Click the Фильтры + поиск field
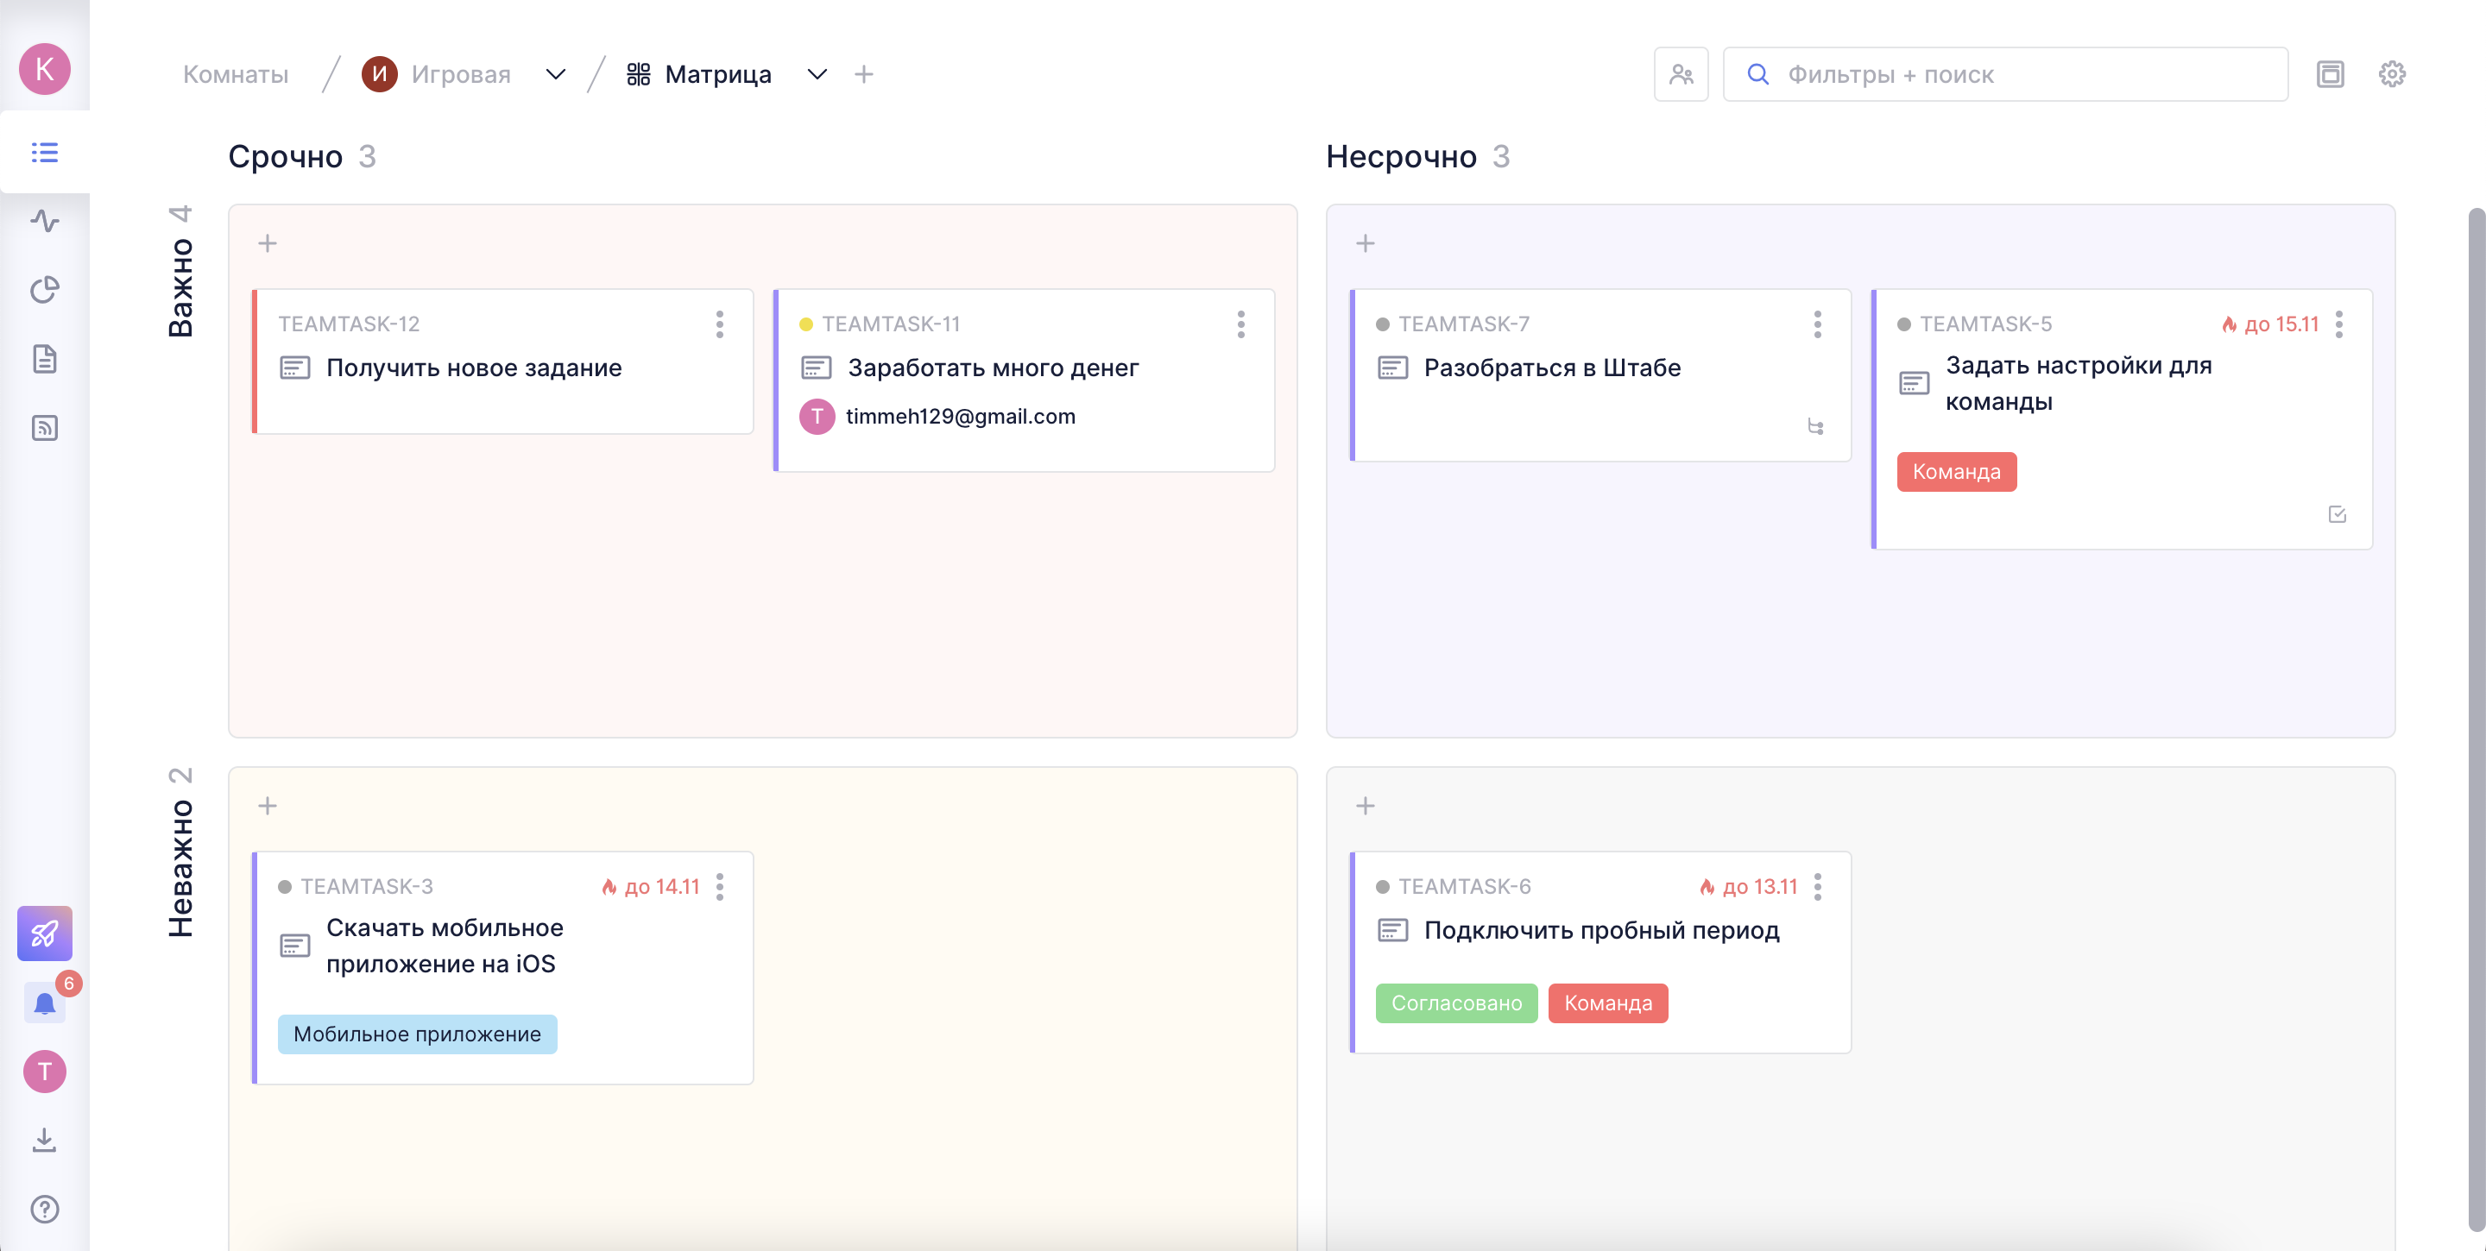This screenshot has height=1251, width=2486. [2007, 74]
